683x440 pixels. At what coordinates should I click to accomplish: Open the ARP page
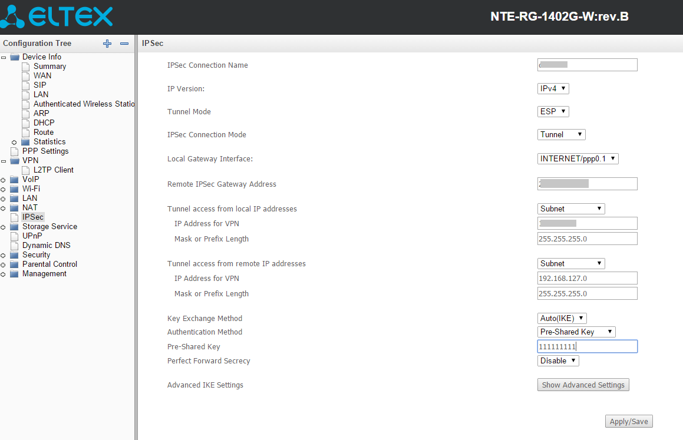41,113
